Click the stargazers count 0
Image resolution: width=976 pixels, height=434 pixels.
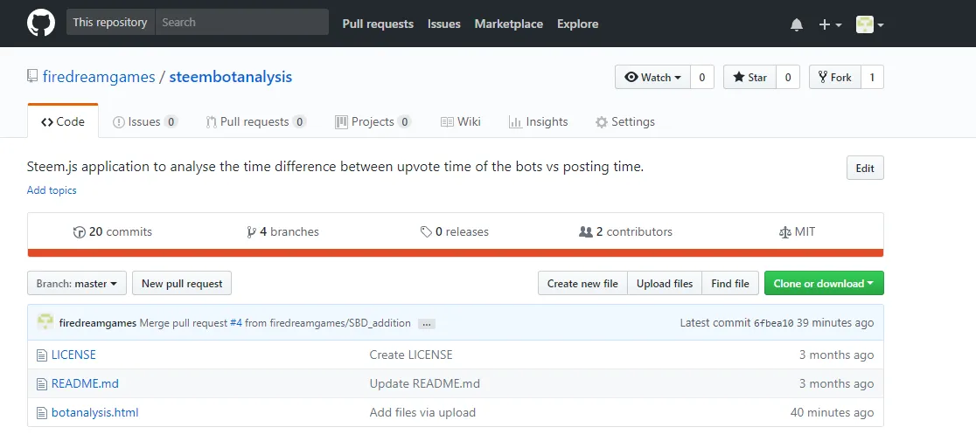click(788, 77)
